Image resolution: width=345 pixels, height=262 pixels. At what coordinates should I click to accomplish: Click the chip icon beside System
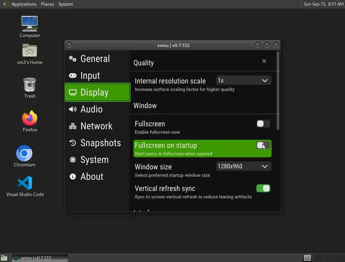click(73, 160)
